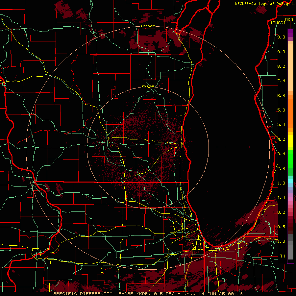This screenshot has width=296, height=296.
Task: Click the 9.0 value on the color scale
Action: click(281, 52)
